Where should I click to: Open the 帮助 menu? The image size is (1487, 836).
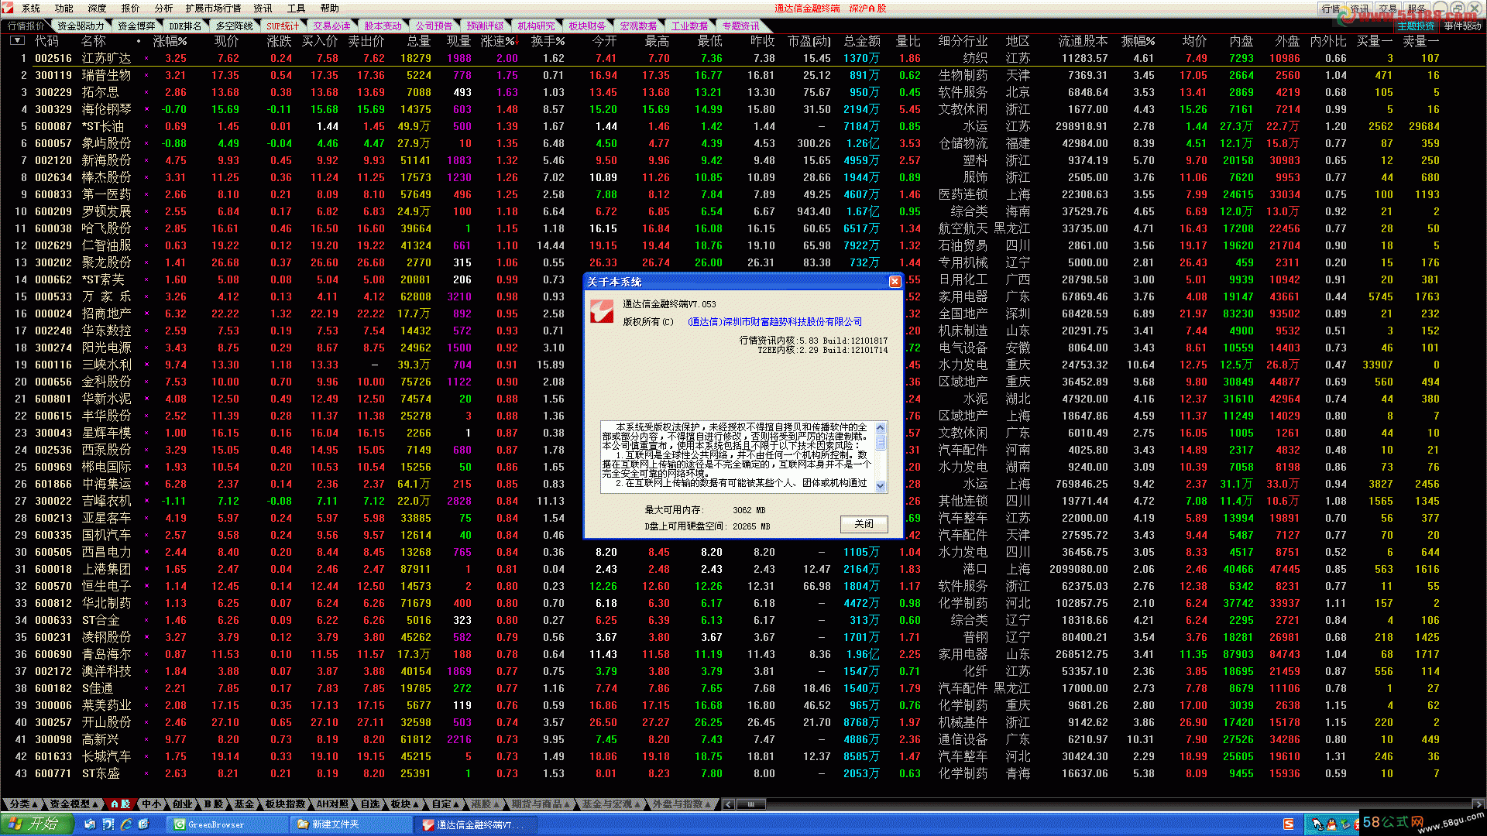point(330,8)
